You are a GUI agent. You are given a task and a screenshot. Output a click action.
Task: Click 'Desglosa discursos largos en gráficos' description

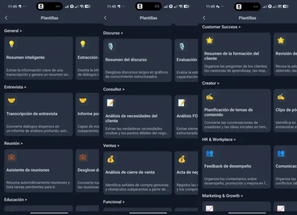(x=136, y=74)
